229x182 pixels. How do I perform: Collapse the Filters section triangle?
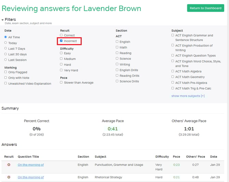3,20
